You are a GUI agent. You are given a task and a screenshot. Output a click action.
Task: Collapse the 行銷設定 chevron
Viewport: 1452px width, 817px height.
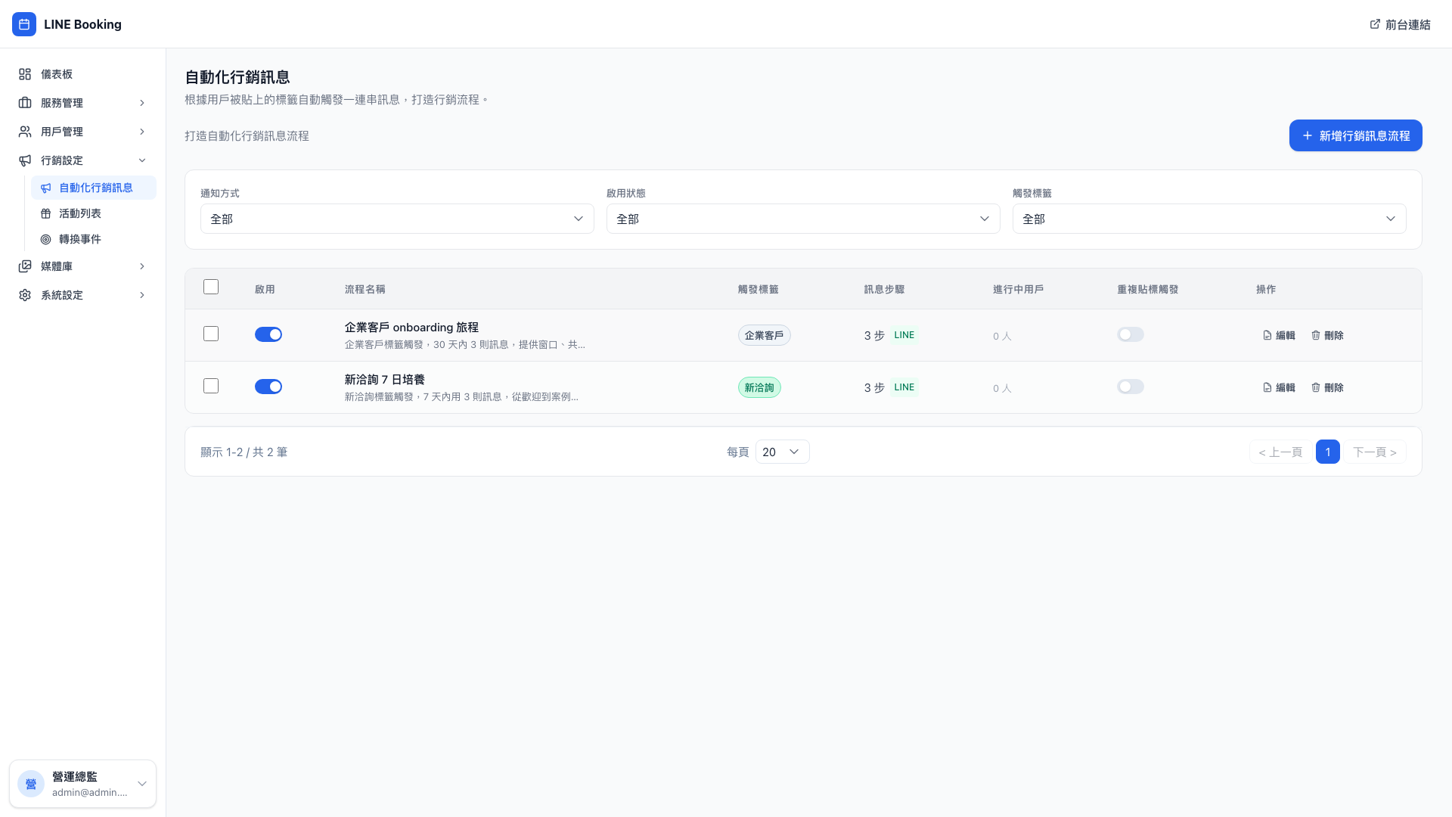[x=142, y=160]
